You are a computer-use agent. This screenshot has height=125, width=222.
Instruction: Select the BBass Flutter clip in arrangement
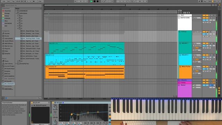(85, 72)
